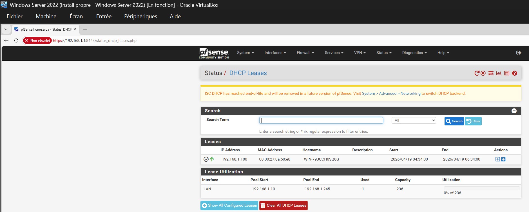529x212 pixels.
Task: Select IP address 192.168.1.100 cell
Action: click(x=235, y=159)
